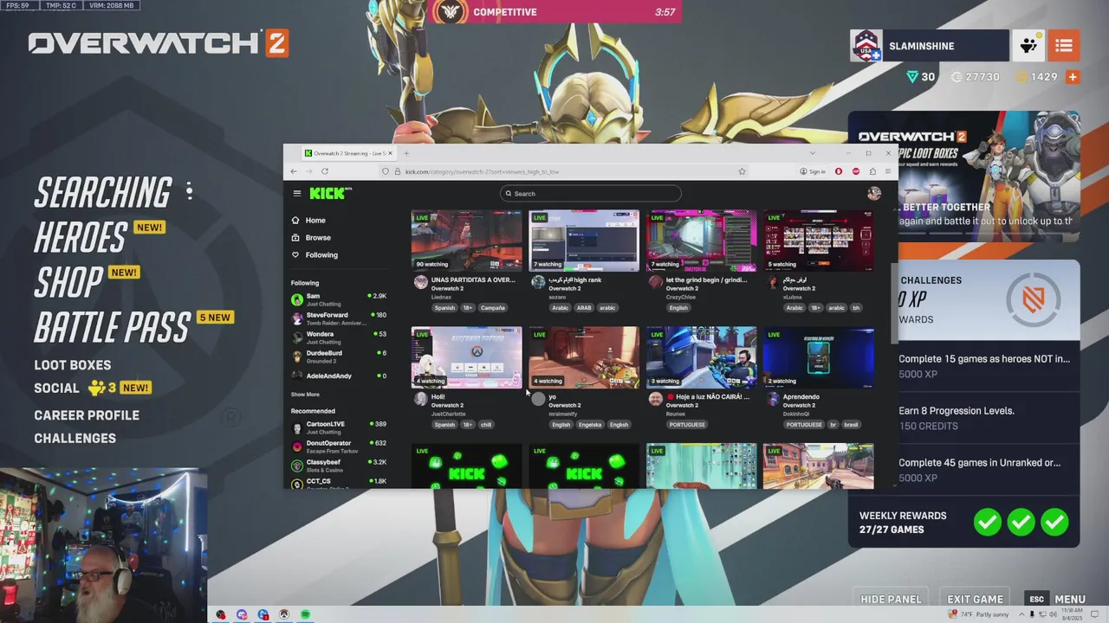Bookmark this page with the star icon
The width and height of the screenshot is (1109, 623).
coord(742,171)
